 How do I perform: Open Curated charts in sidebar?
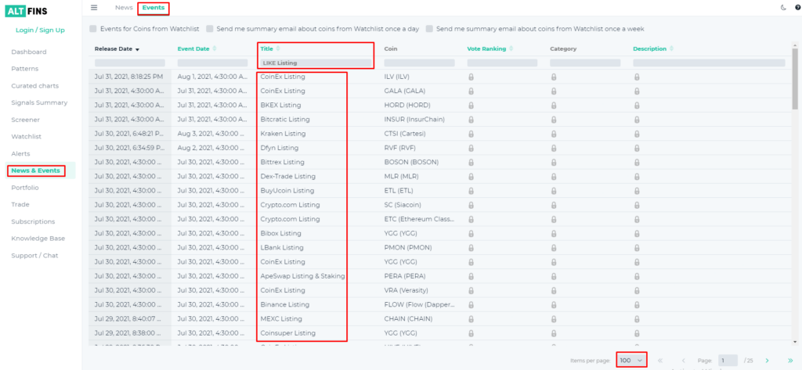(x=34, y=85)
